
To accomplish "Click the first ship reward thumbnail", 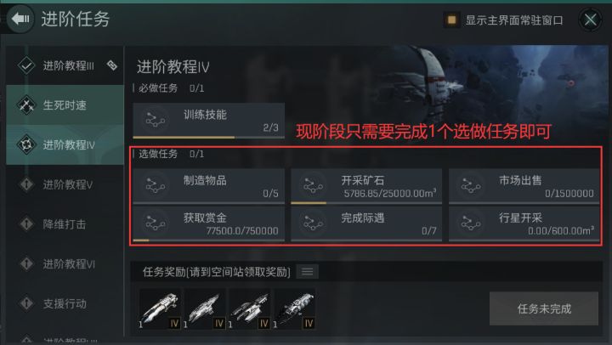I will [160, 309].
